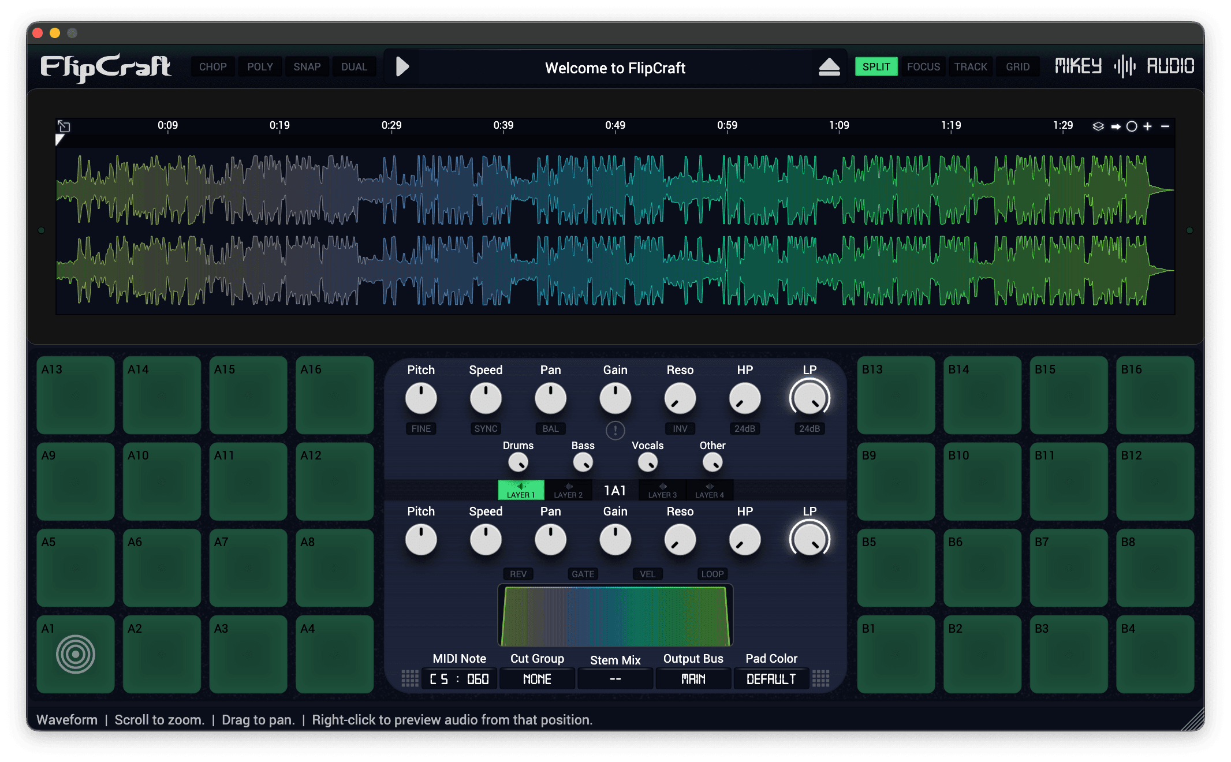Open the Cut Group NONE selector
The width and height of the screenshot is (1231, 762).
537,679
